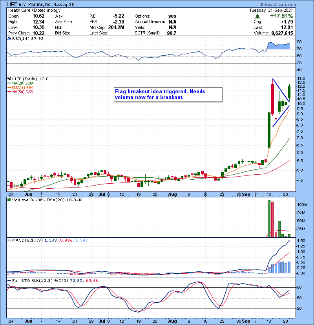Click the MACD value 1.533
Screen dimensions: 314x325
click(51, 240)
